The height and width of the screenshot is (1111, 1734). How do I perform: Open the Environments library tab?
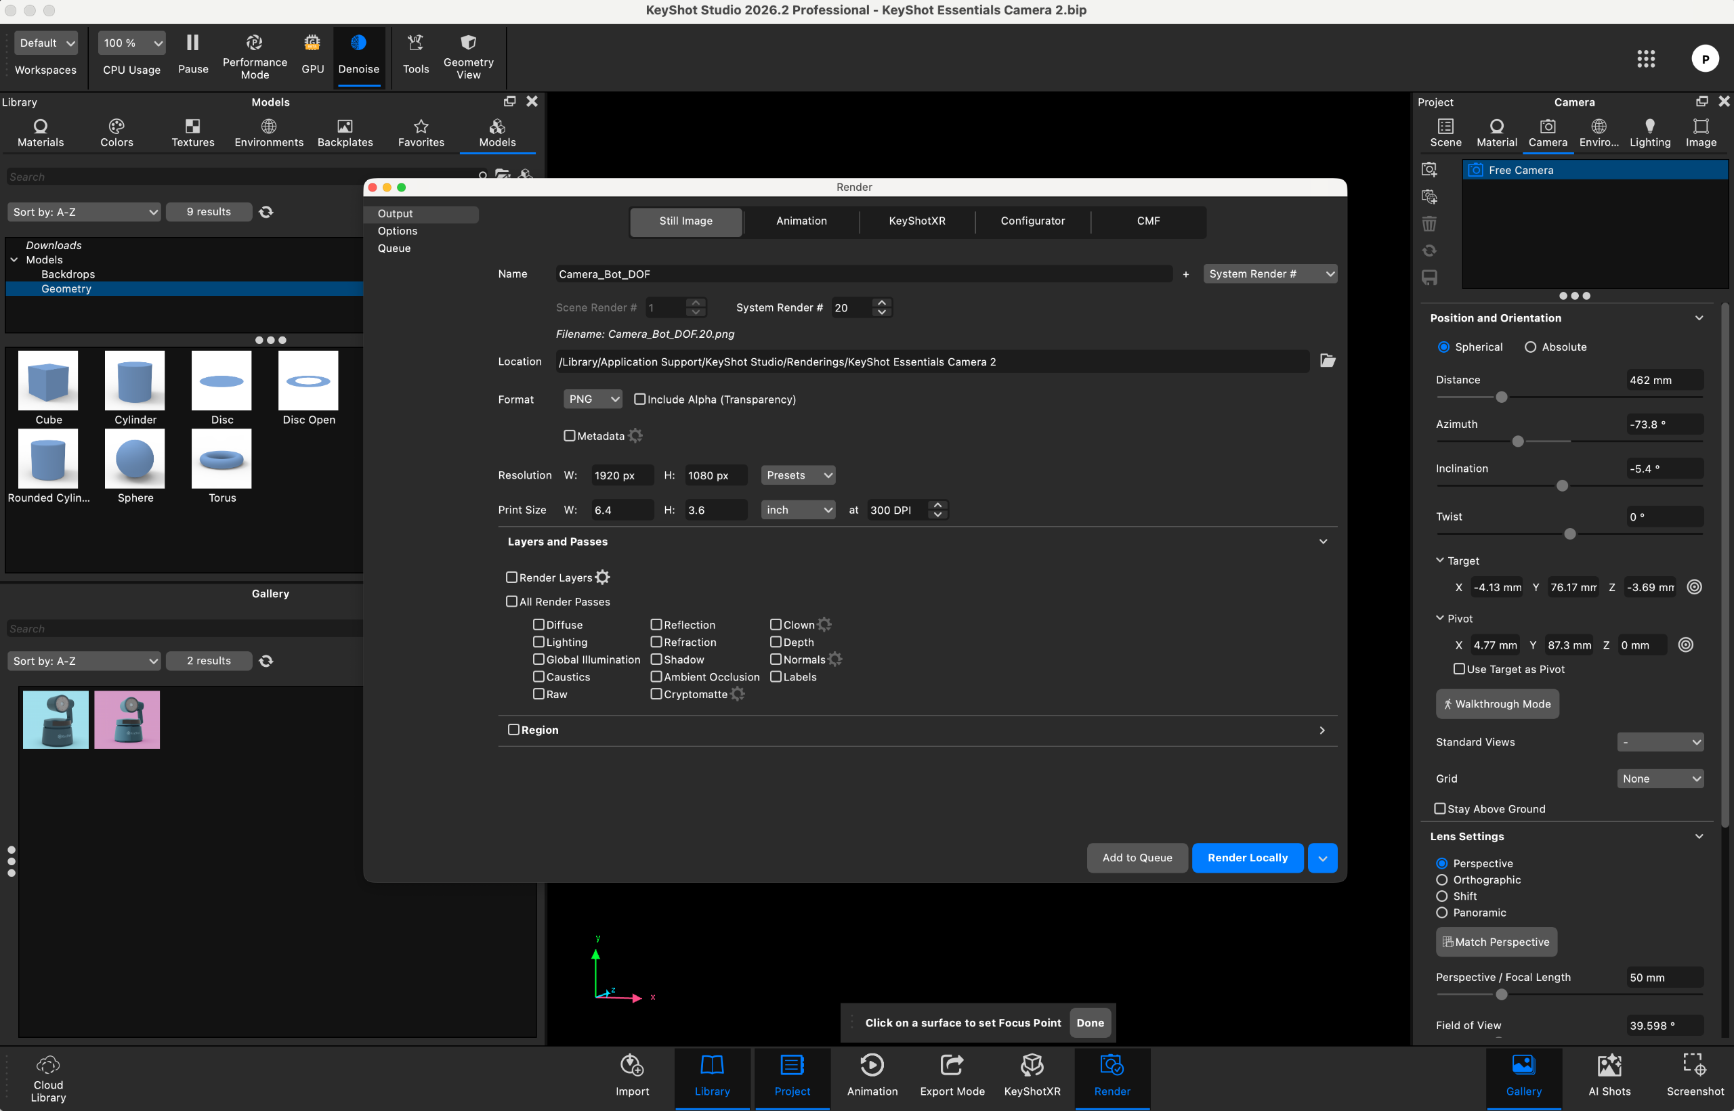click(x=268, y=133)
